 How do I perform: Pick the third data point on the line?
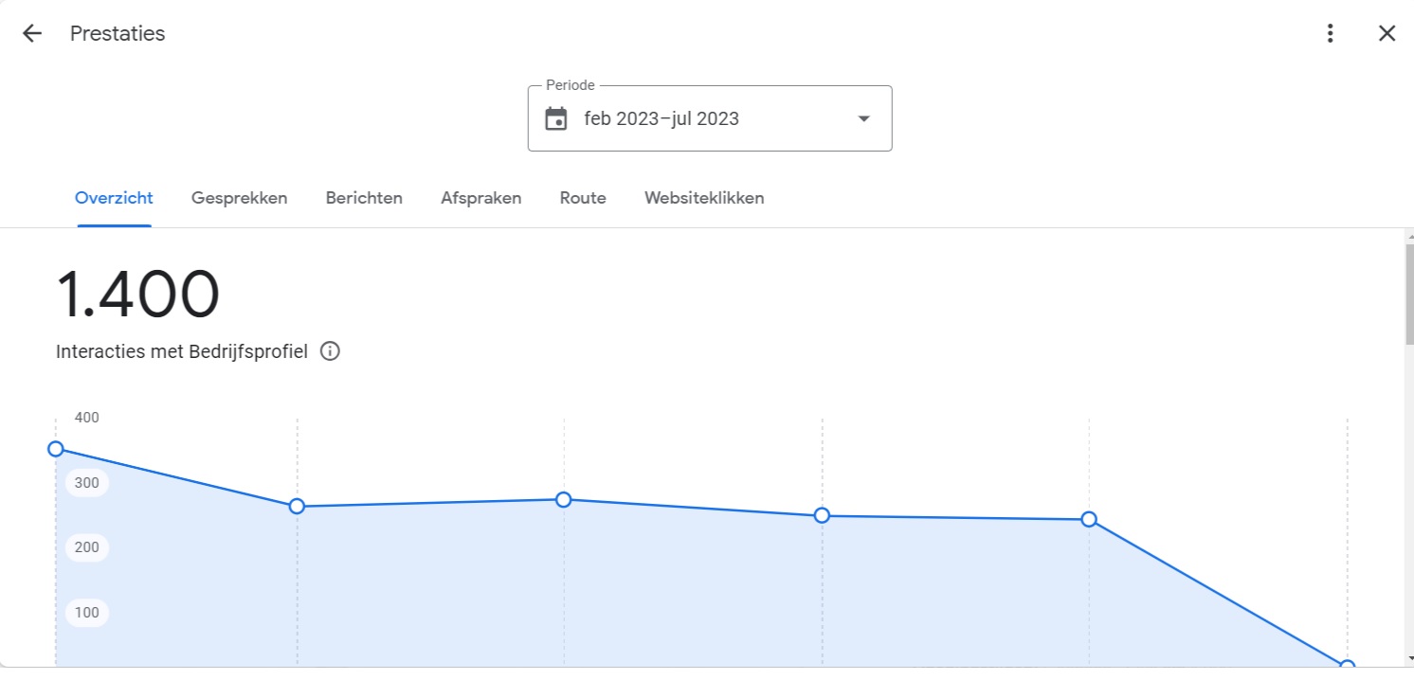[564, 499]
